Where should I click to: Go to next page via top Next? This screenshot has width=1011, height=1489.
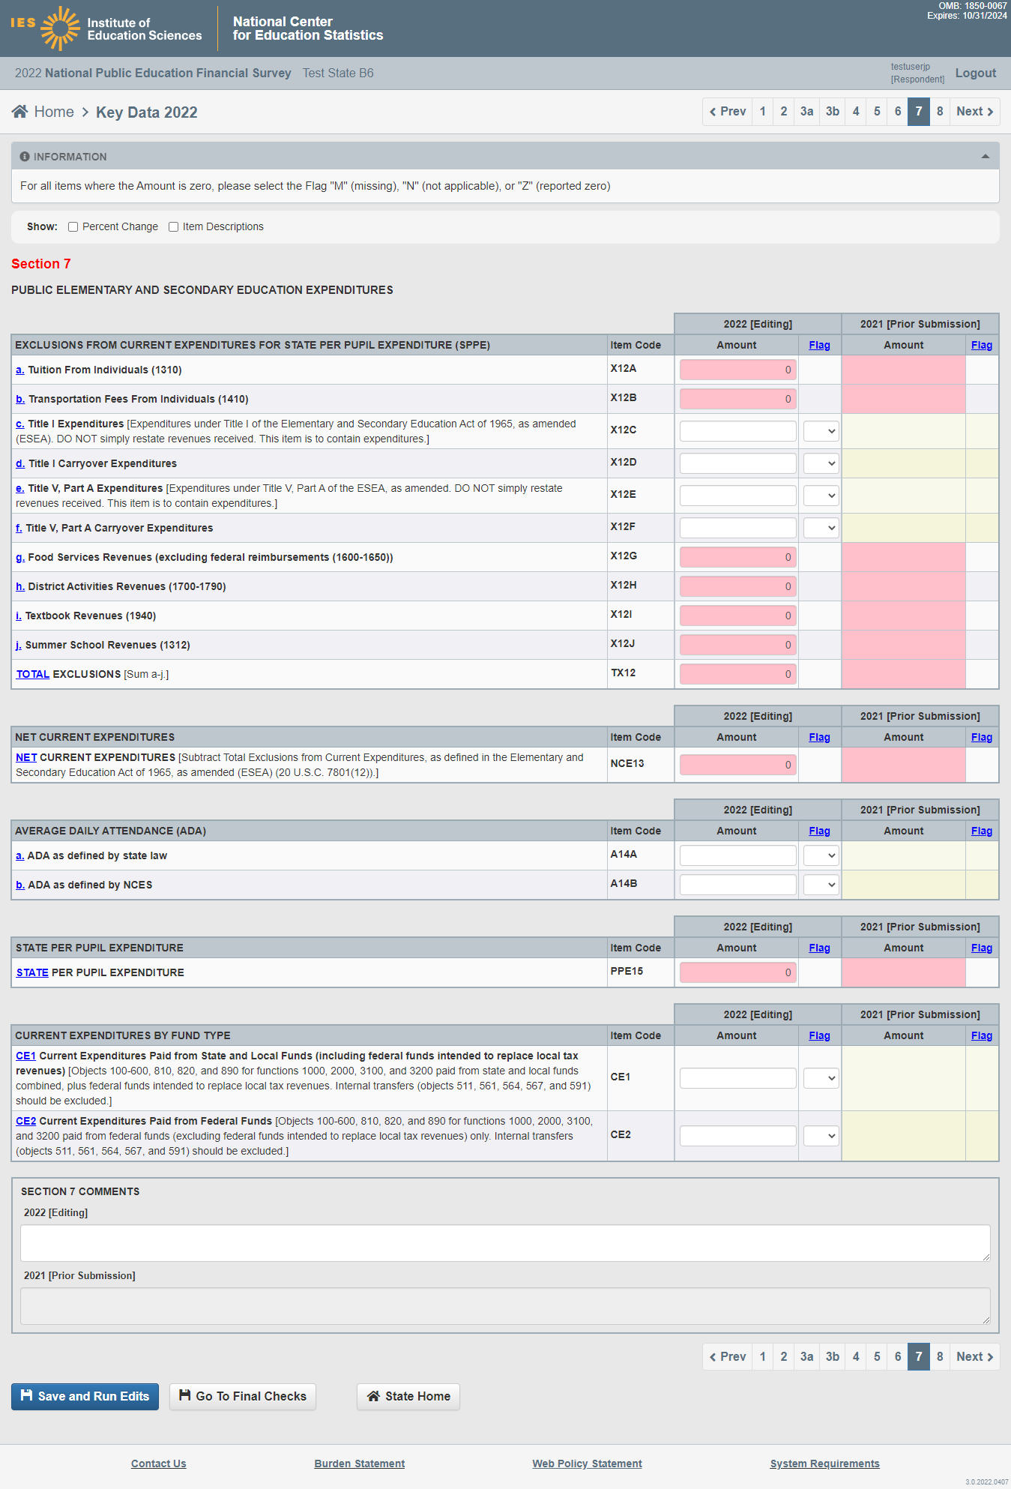click(x=975, y=112)
